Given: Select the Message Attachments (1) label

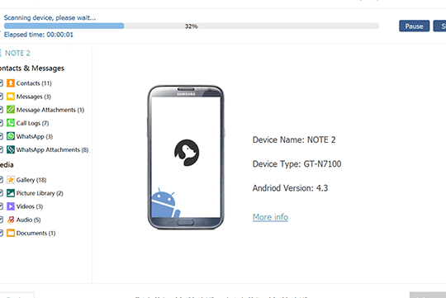Looking at the screenshot, I should (x=50, y=110).
